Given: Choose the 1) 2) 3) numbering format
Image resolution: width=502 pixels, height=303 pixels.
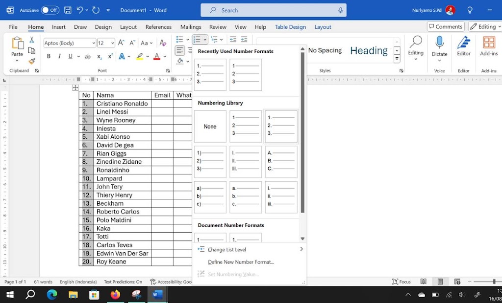Looking at the screenshot, I should (x=210, y=162).
